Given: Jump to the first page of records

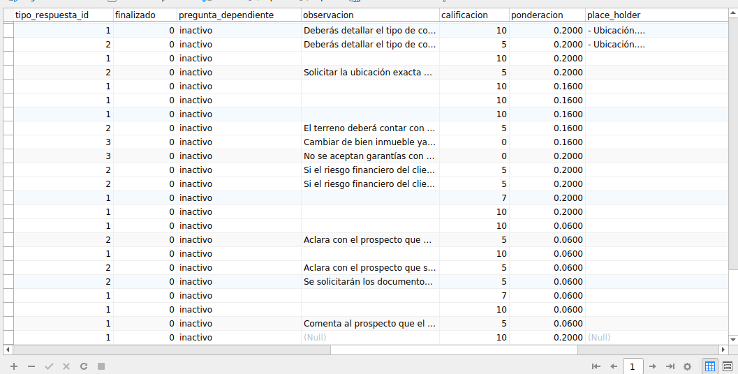Looking at the screenshot, I should (x=596, y=366).
